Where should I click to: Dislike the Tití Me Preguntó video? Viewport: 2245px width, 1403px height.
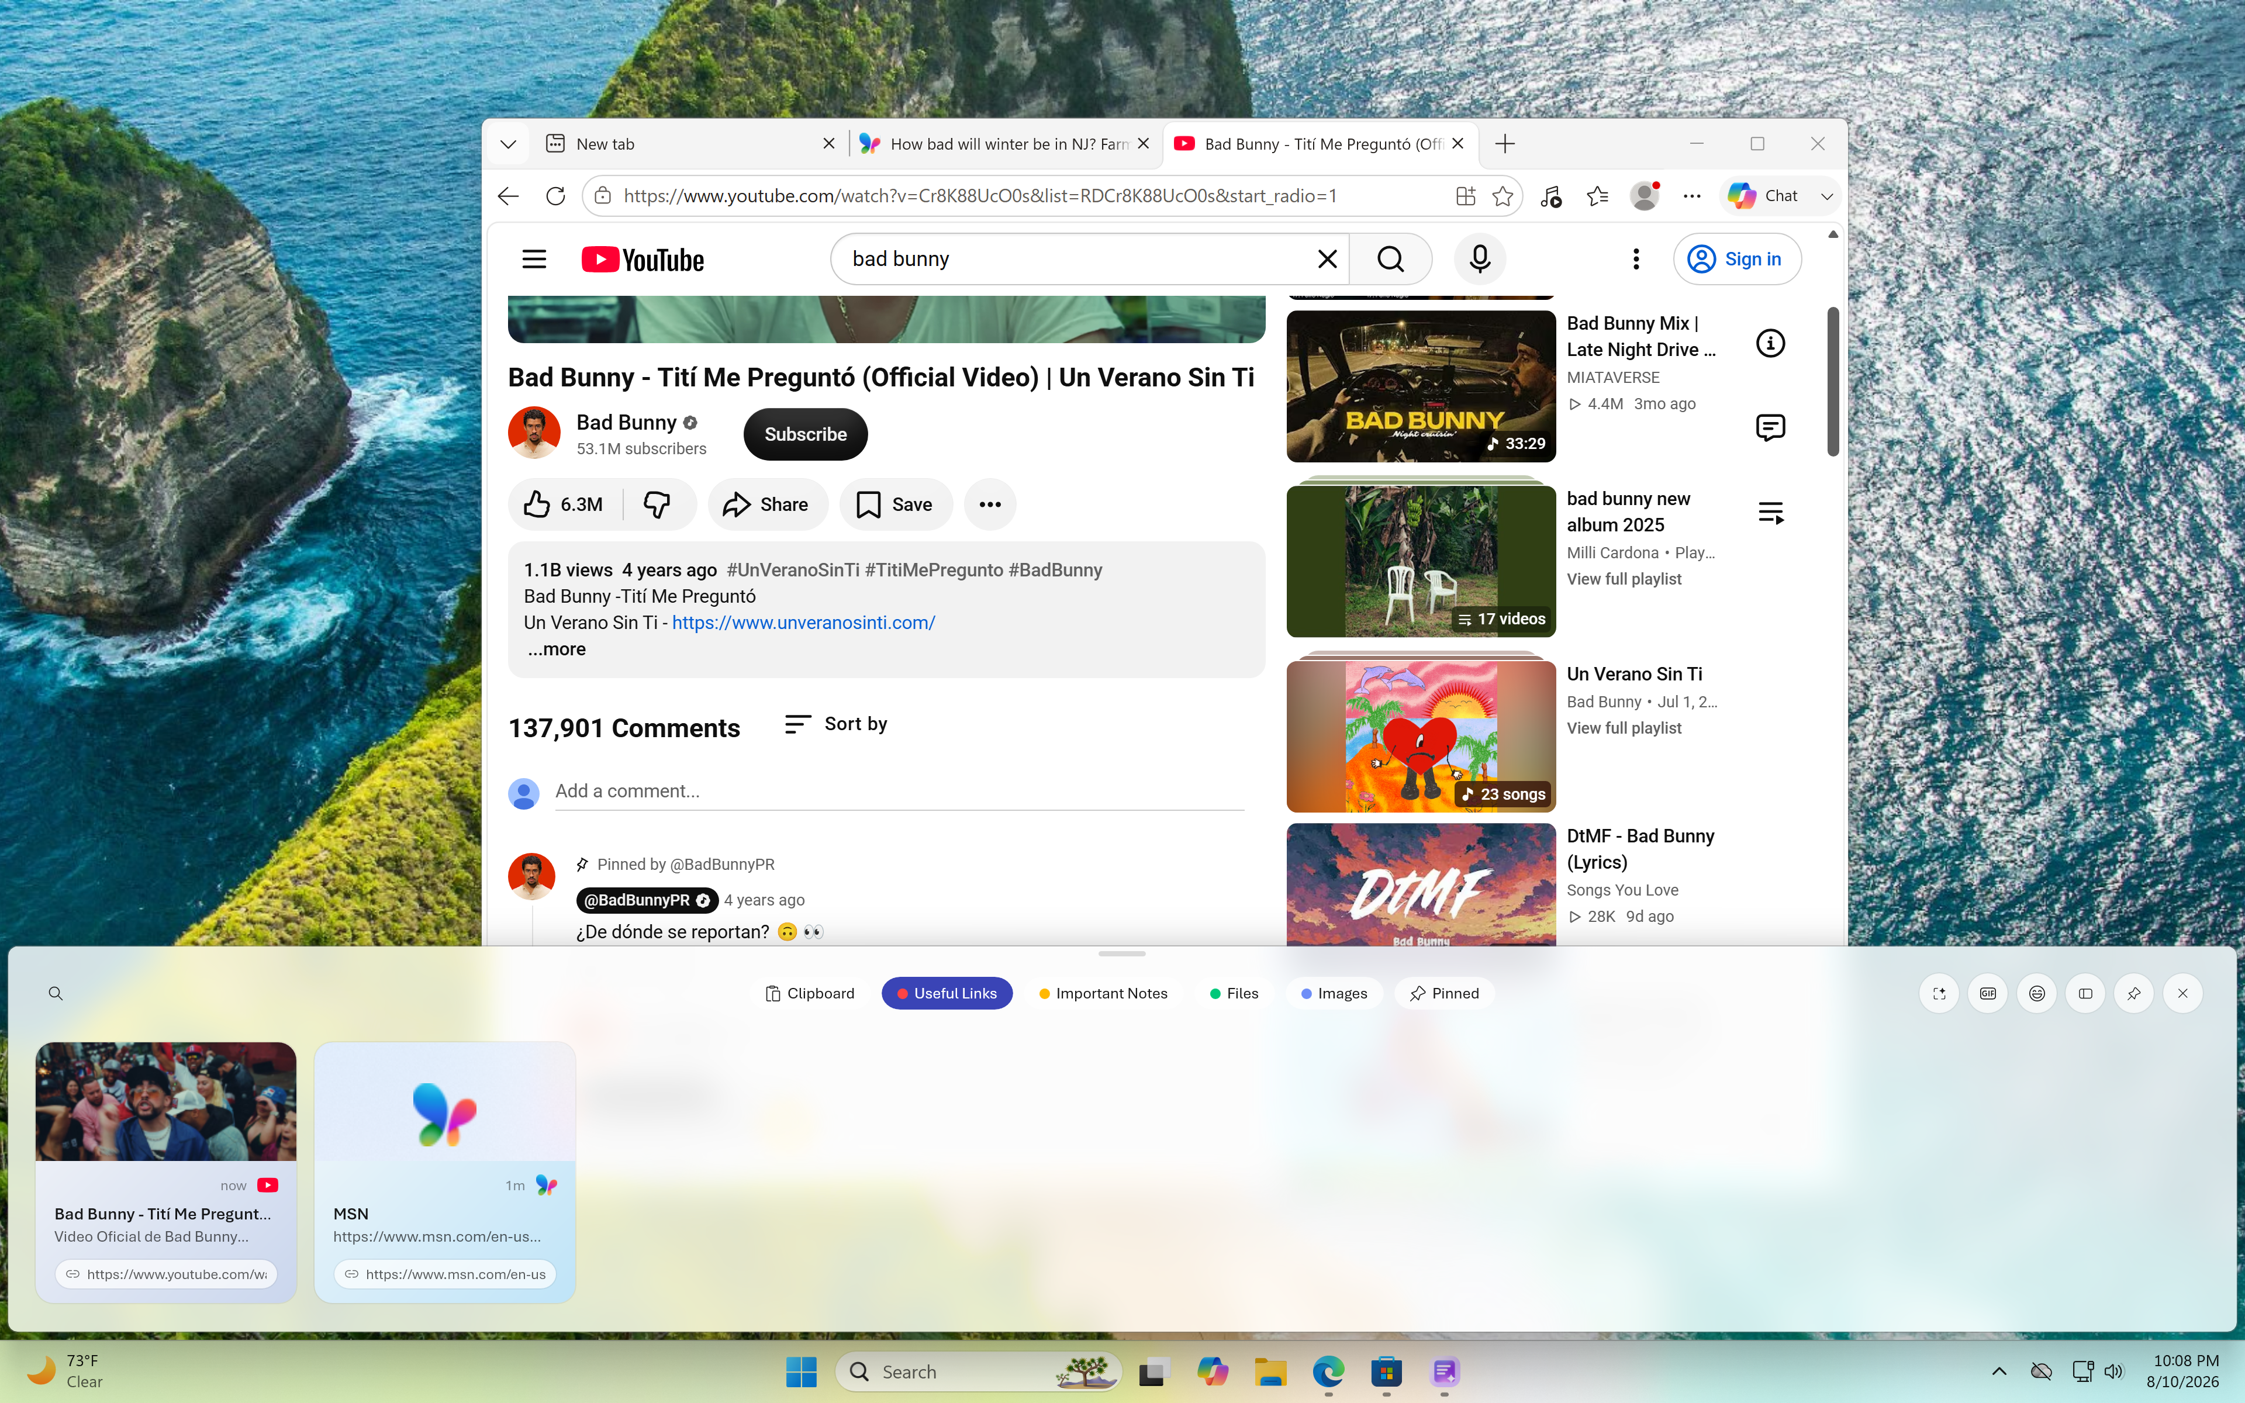(x=658, y=504)
